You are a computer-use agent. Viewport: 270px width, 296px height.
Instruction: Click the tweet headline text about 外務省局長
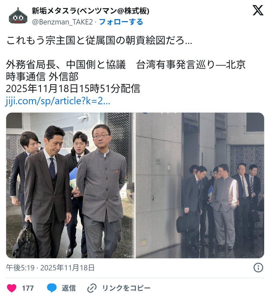click(x=126, y=64)
